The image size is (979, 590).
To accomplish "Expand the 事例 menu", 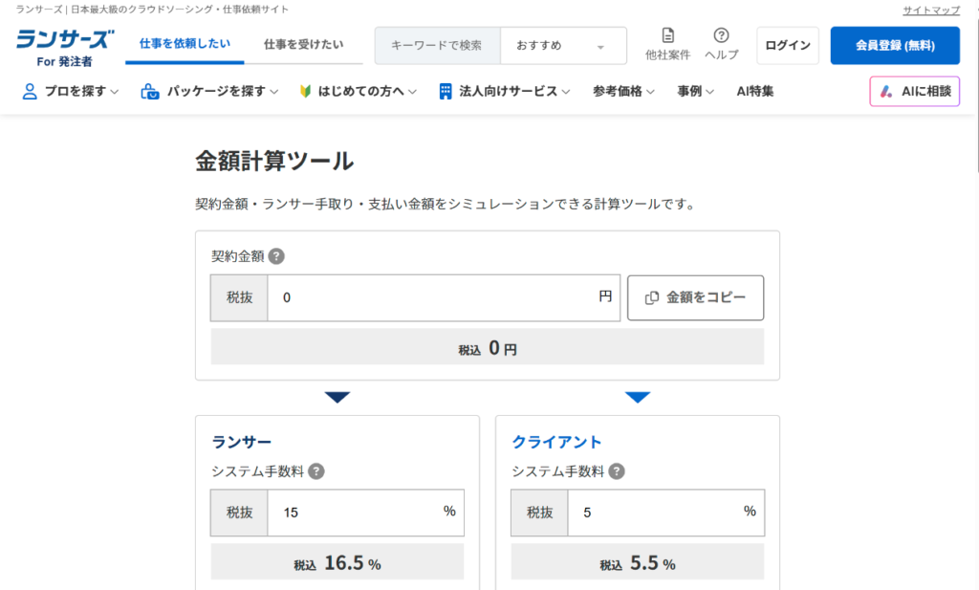I will (696, 92).
